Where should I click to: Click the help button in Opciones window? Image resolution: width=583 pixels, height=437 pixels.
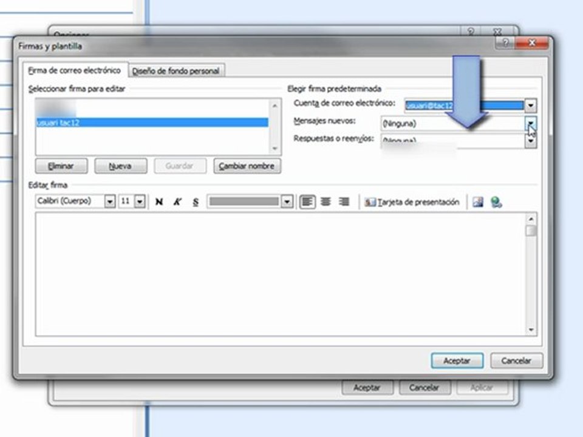click(471, 31)
